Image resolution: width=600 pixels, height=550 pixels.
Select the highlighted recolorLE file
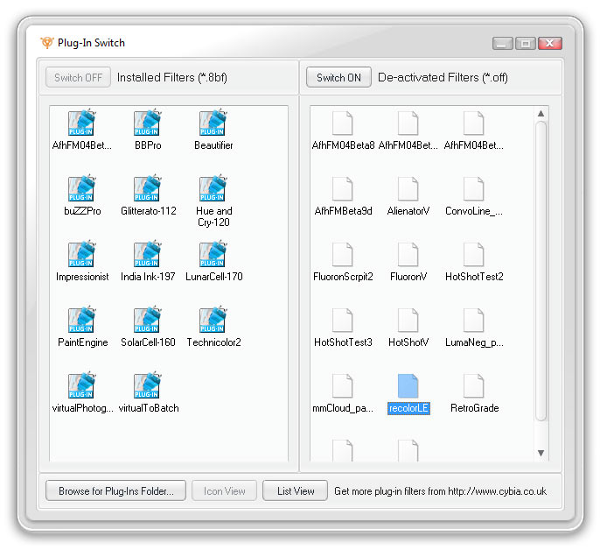408,387
